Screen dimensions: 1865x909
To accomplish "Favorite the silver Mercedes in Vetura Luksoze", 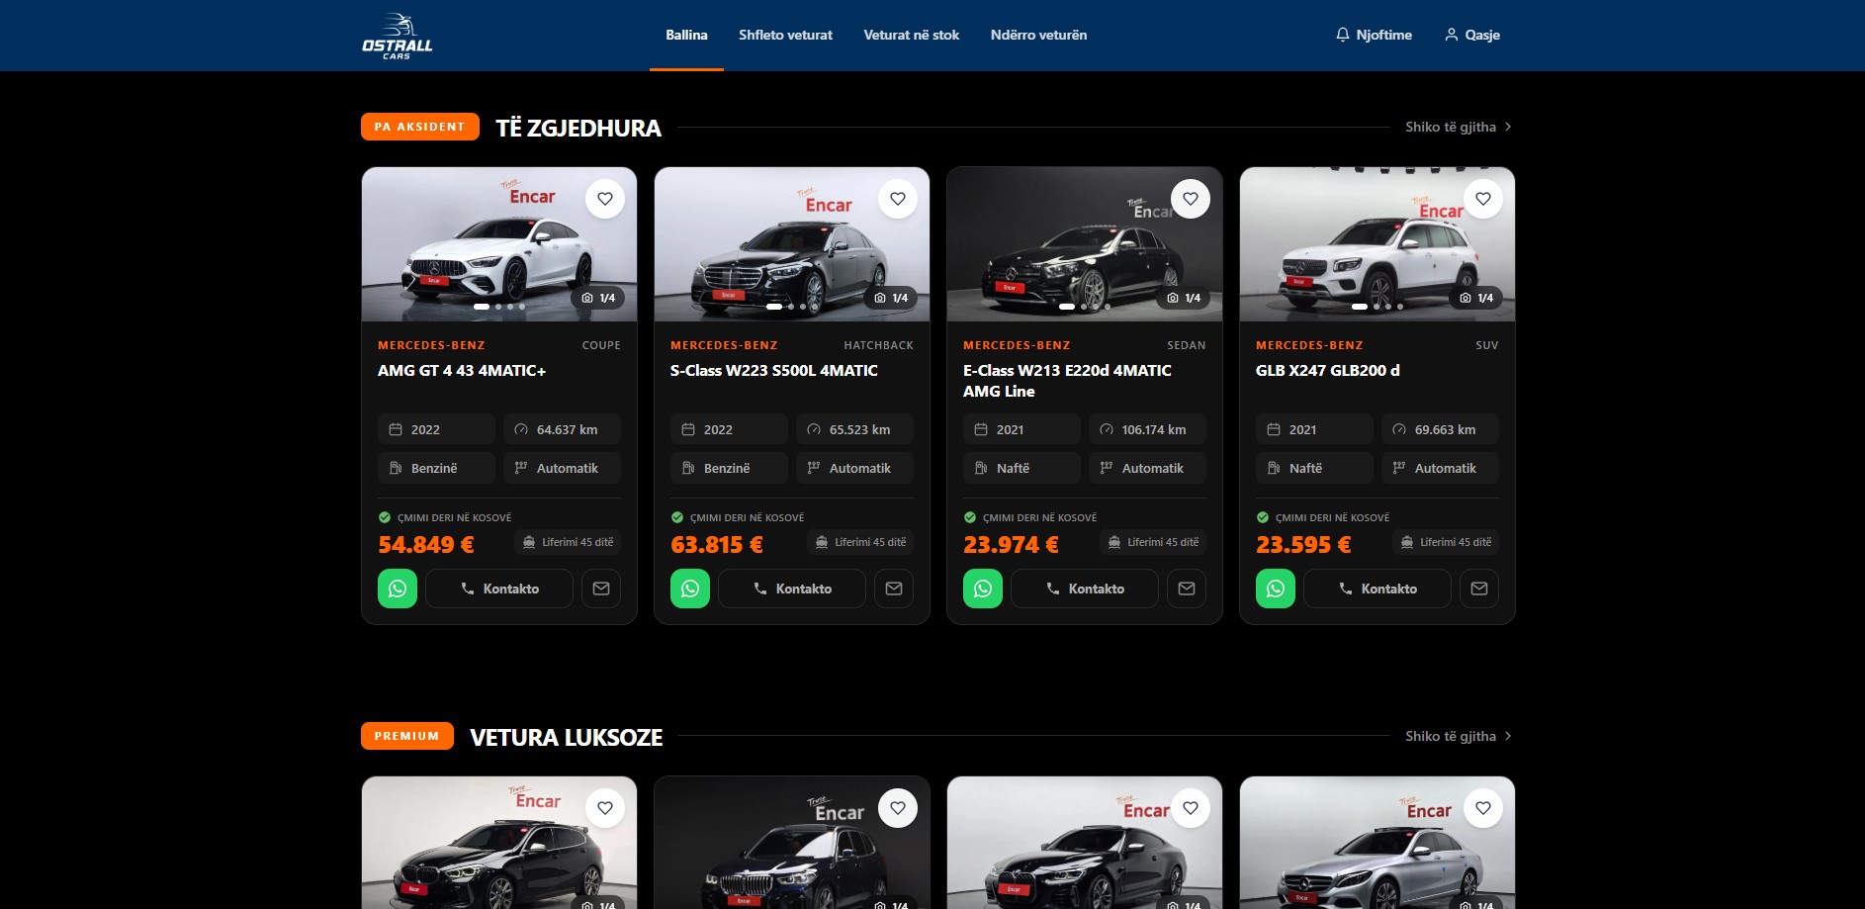I will (x=1483, y=808).
